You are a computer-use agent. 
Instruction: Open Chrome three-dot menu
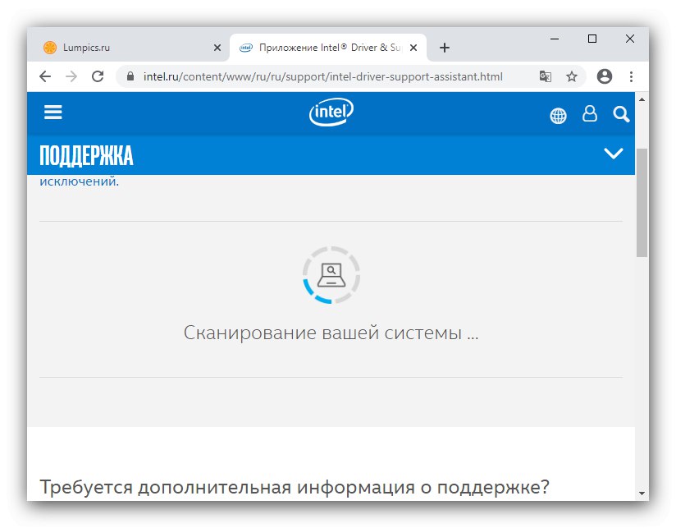coord(631,77)
